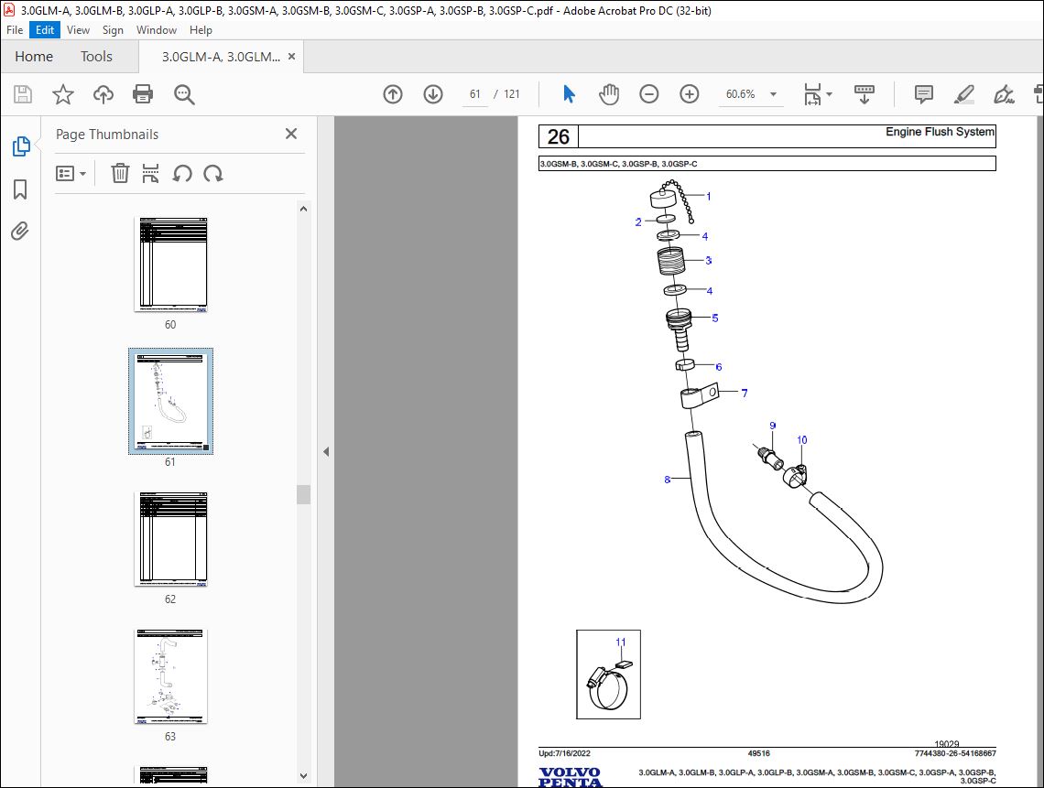Switch to the Tools tab

[x=96, y=57]
